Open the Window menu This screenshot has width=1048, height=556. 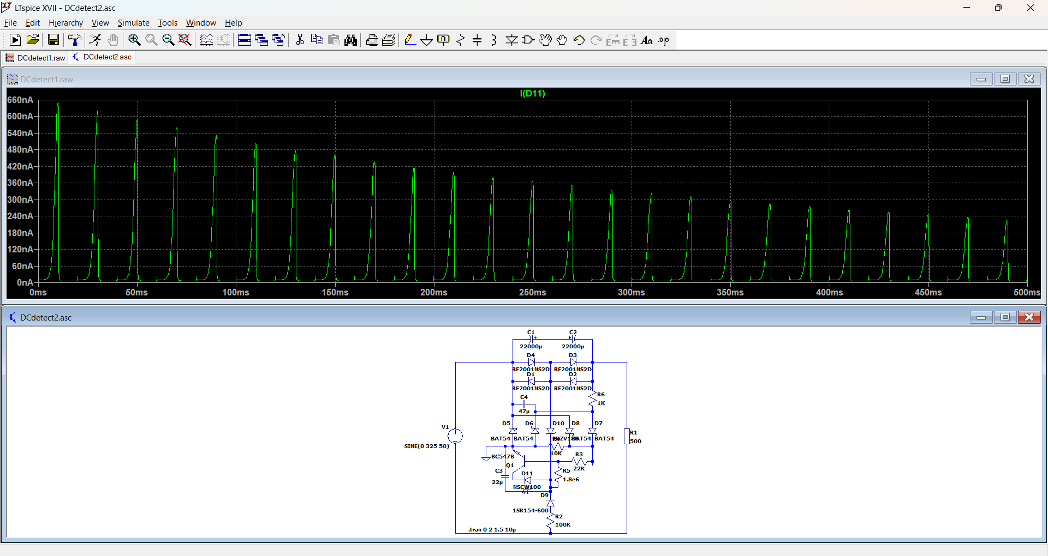(201, 23)
